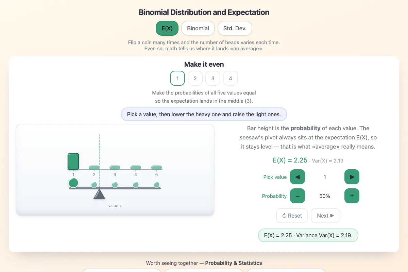Click the tall bar at value 1
Screen dimensions: 408x272
pos(73,161)
